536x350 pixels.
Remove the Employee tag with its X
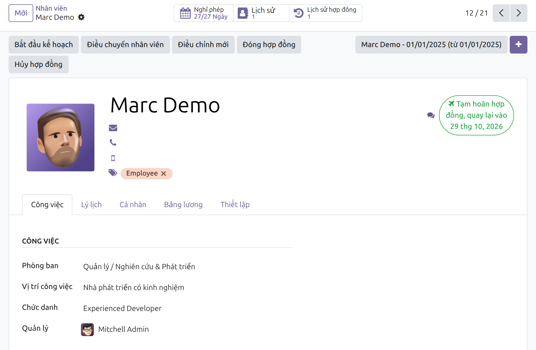click(164, 174)
